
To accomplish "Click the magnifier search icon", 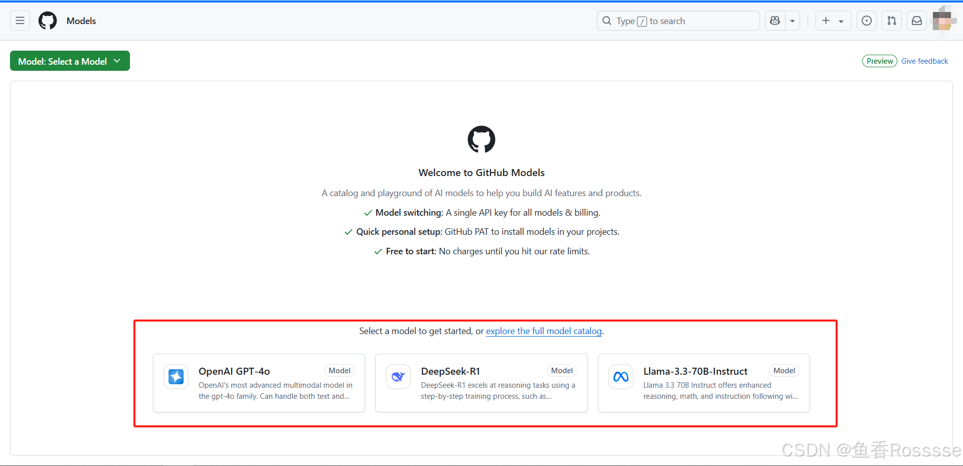I will (607, 21).
